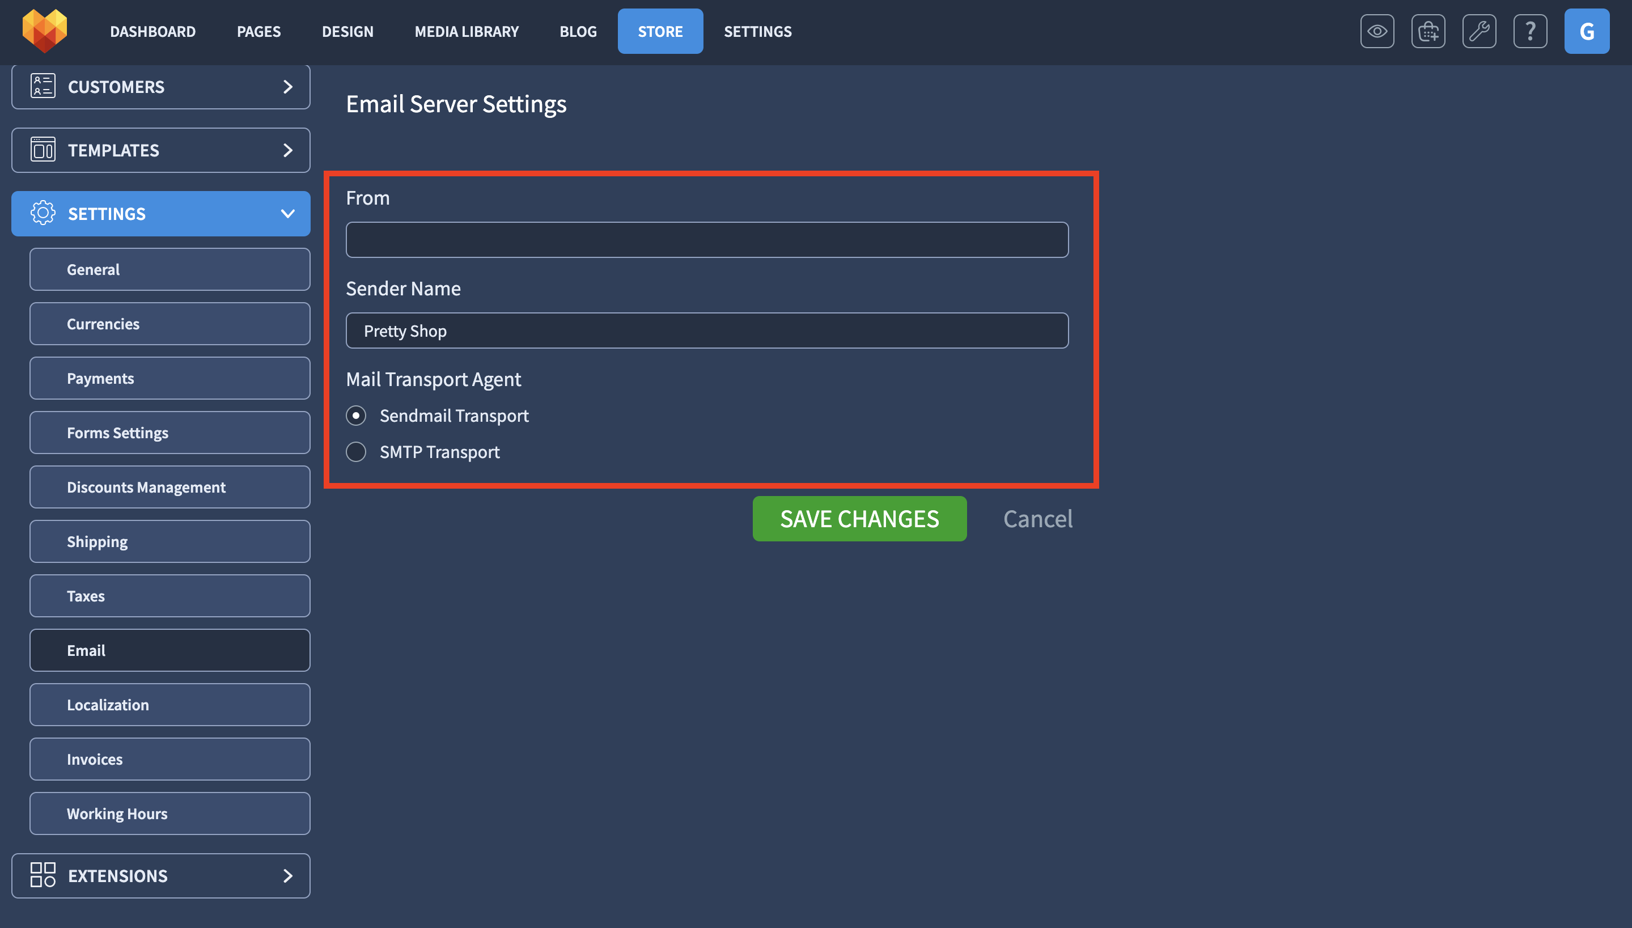
Task: Open the Media Library tab
Action: [x=467, y=31]
